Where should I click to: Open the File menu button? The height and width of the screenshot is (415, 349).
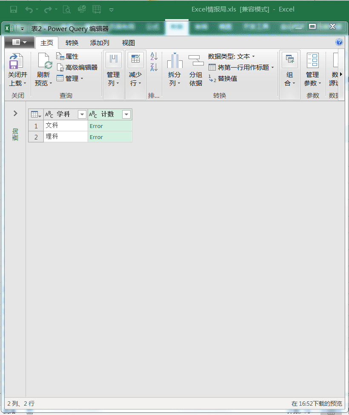tap(19, 43)
